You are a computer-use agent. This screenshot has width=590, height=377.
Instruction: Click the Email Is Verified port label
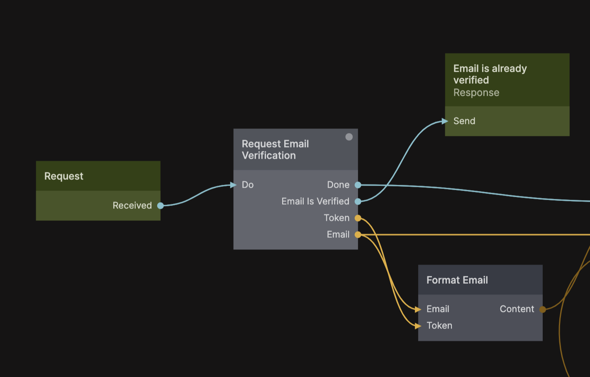point(315,201)
